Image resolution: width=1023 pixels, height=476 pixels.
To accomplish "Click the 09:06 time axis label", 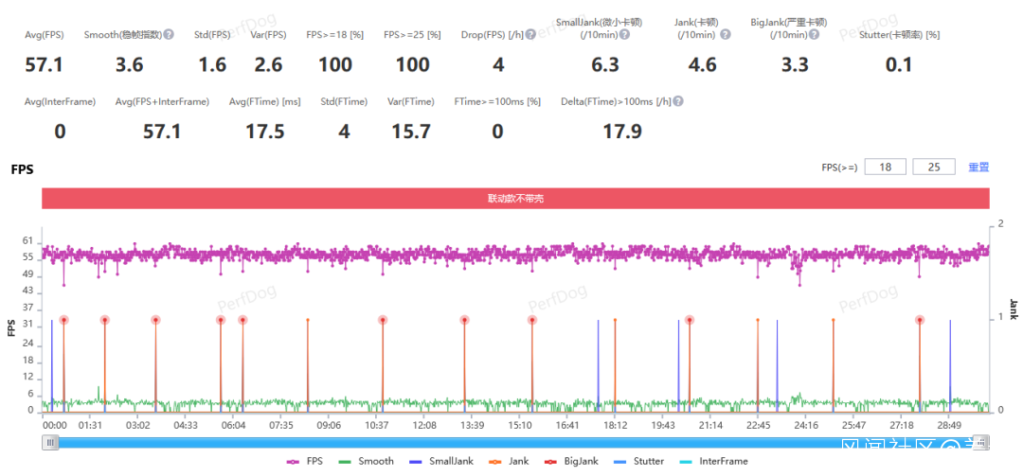I will click(x=328, y=425).
